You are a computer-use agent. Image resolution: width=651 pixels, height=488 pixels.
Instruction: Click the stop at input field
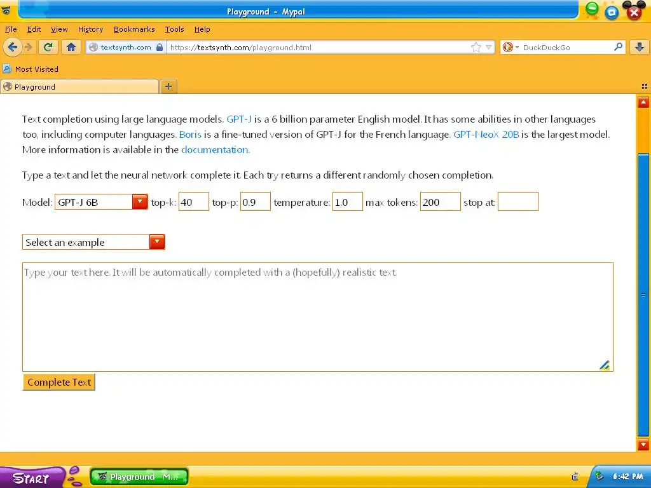(x=517, y=201)
